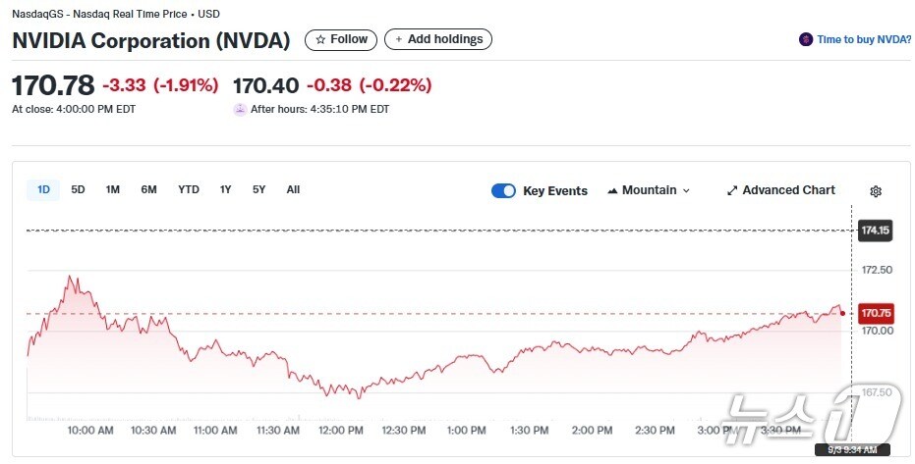Switch to the 5D time range
Screen dimensions: 915x464
pos(78,189)
